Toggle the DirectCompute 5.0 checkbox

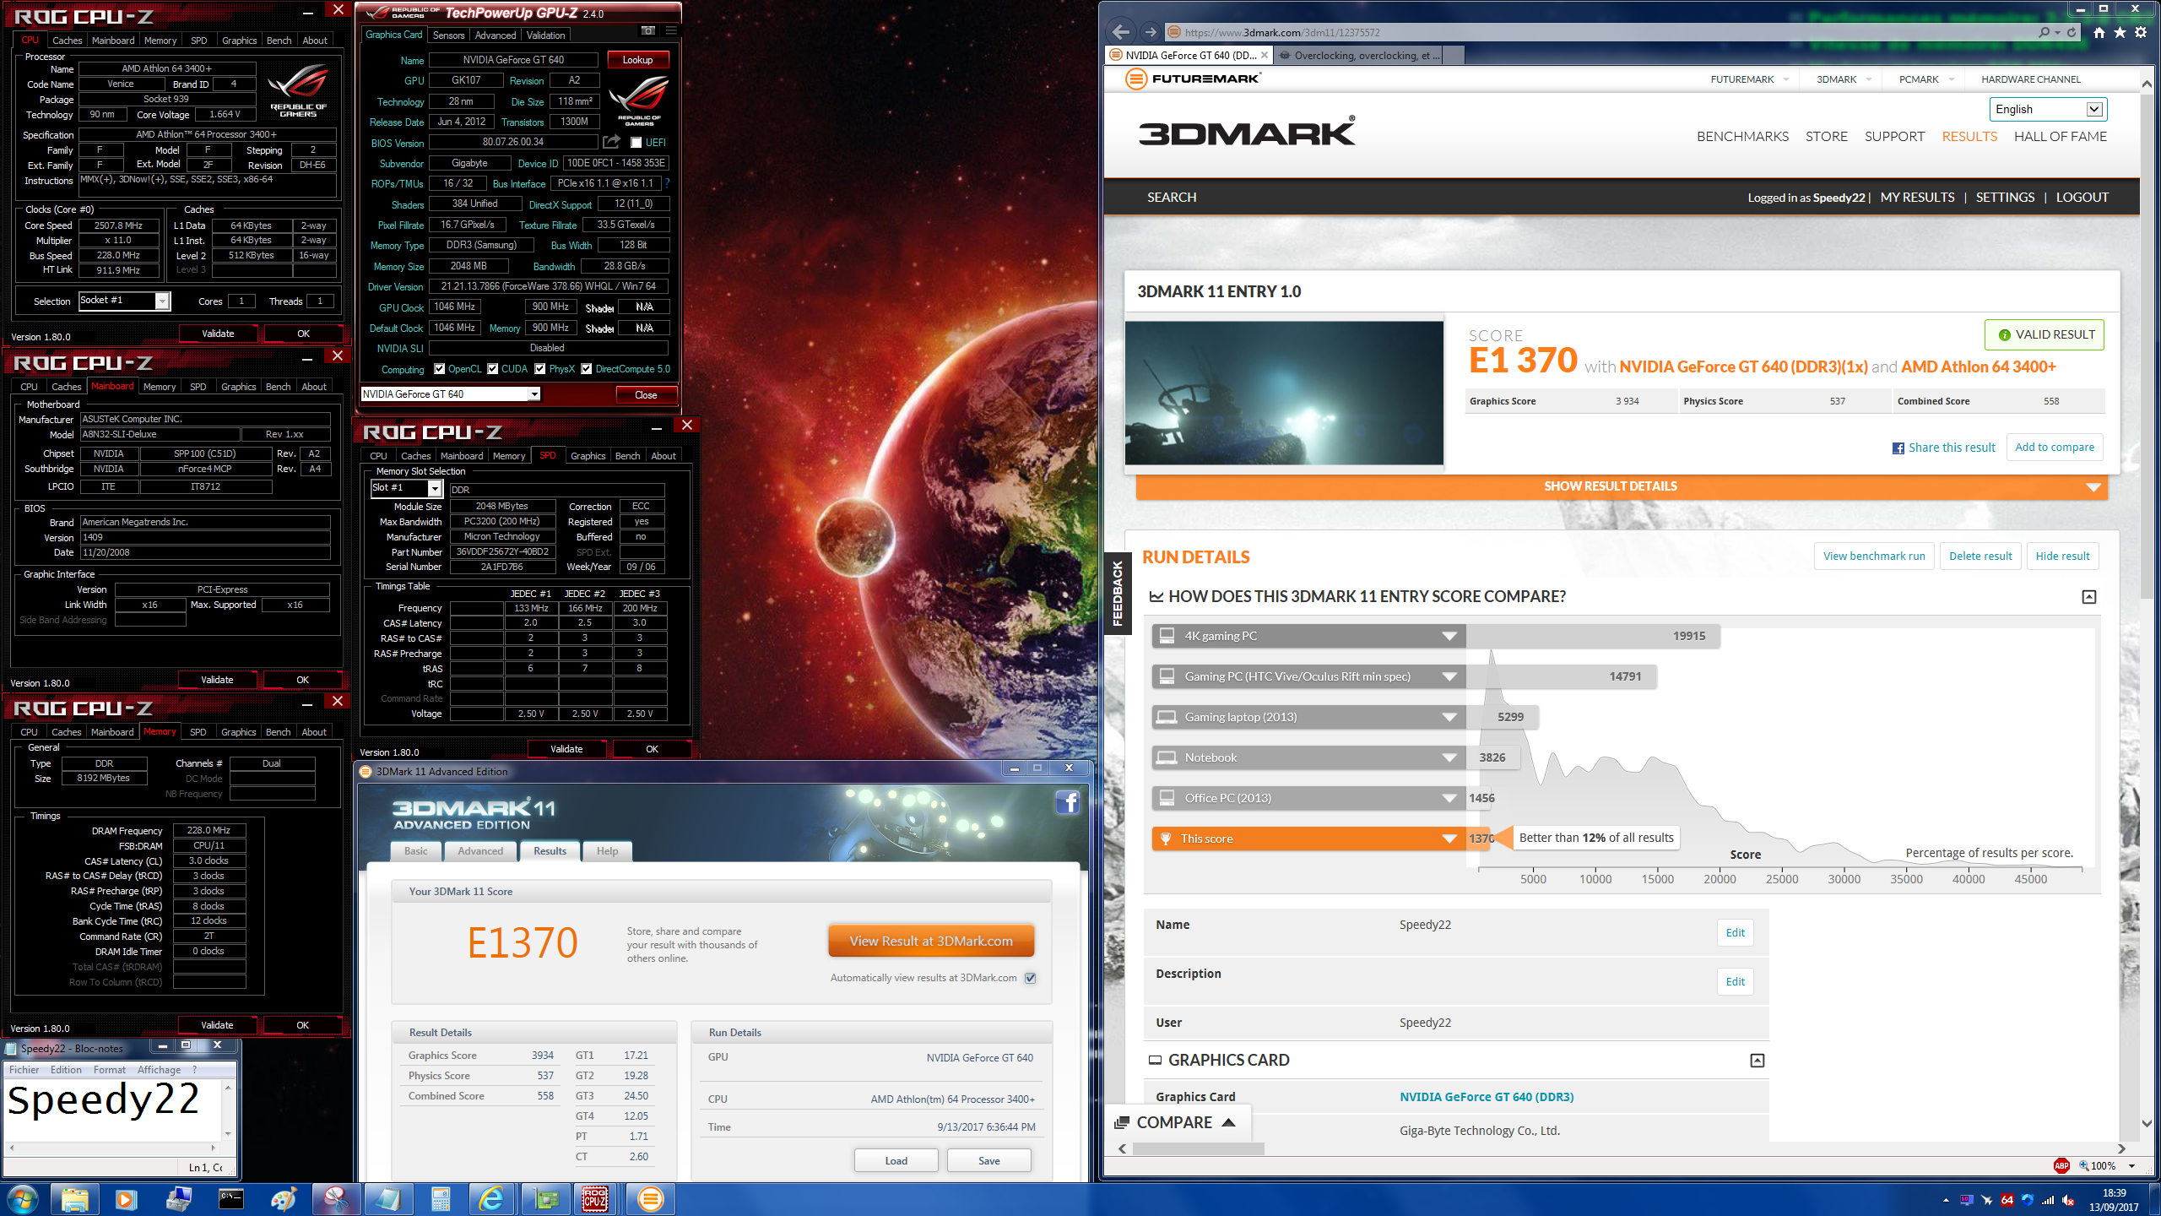tap(587, 369)
